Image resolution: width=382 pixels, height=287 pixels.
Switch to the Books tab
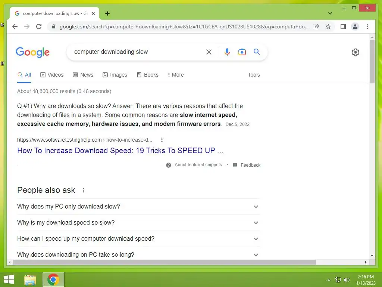tap(148, 75)
